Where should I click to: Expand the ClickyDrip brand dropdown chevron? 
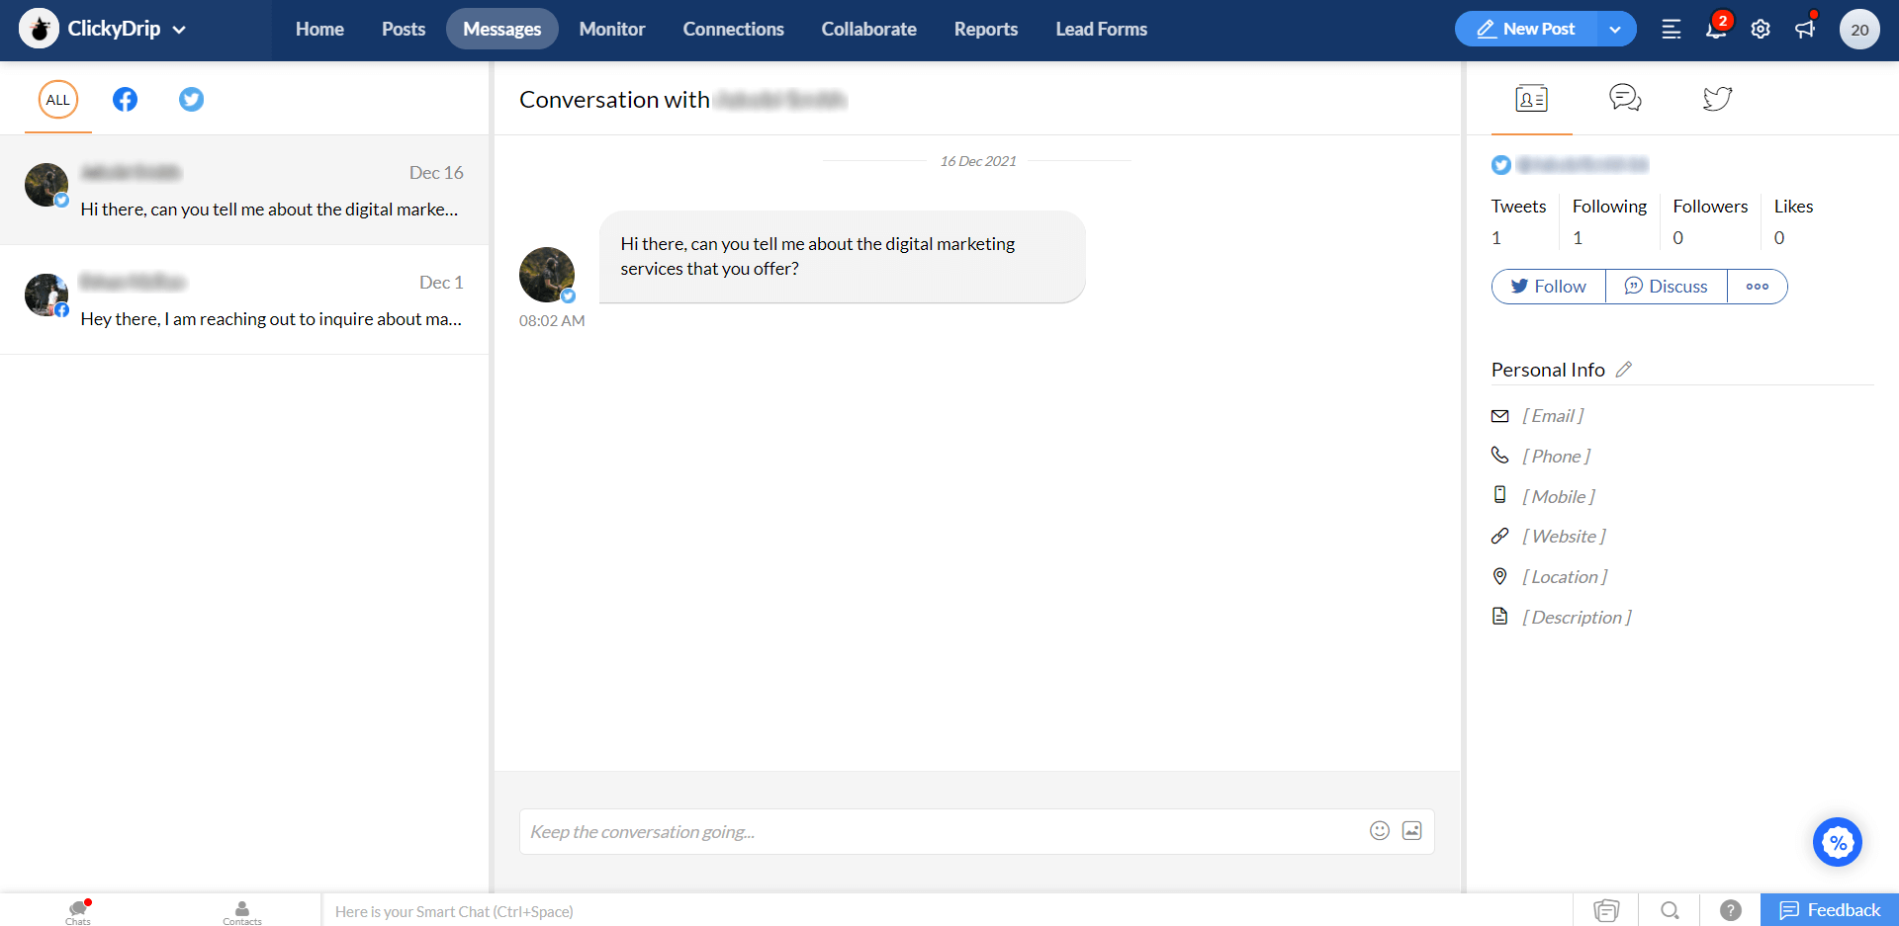point(179,30)
